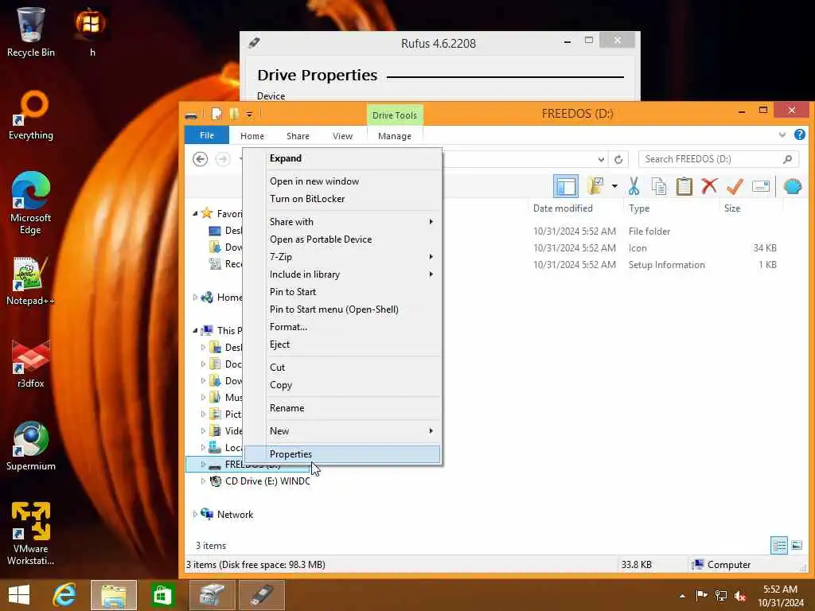
Task: Choose Open as Portable Device
Action: 342,239
